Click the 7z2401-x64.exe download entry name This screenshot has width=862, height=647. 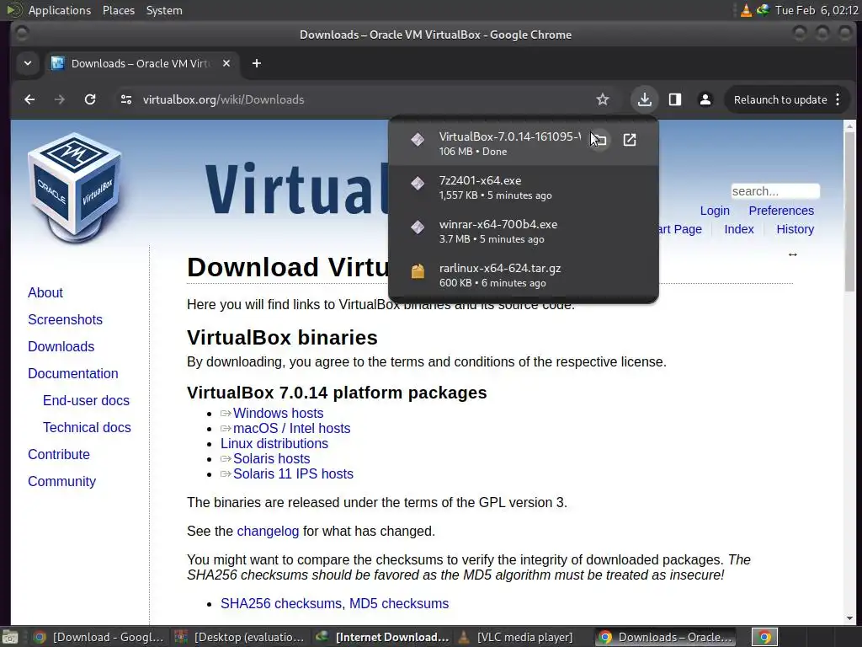[480, 180]
